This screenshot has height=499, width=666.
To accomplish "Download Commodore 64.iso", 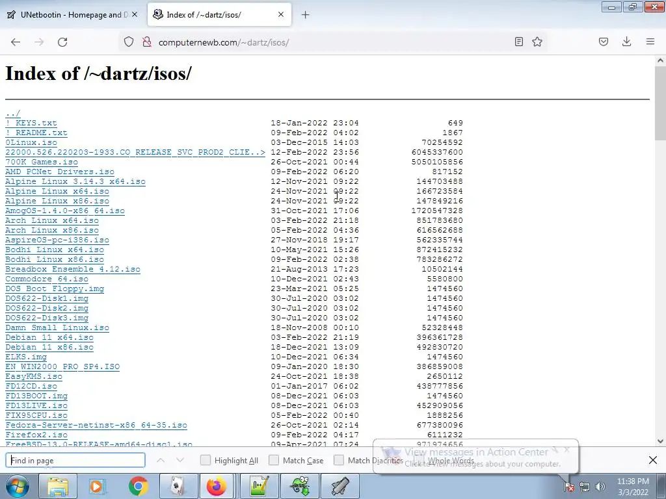I will coord(47,279).
